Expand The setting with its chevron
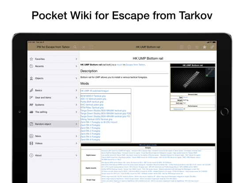 [76, 112]
